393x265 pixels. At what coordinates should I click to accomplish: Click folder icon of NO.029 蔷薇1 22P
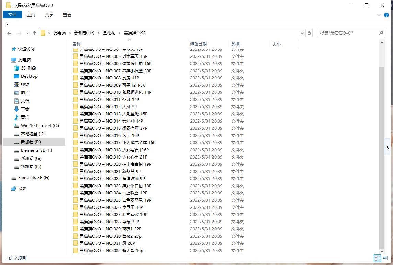[x=76, y=229]
